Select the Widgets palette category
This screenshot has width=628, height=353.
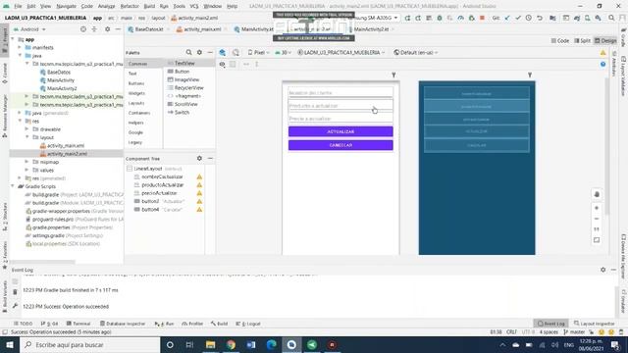pyautogui.click(x=136, y=93)
